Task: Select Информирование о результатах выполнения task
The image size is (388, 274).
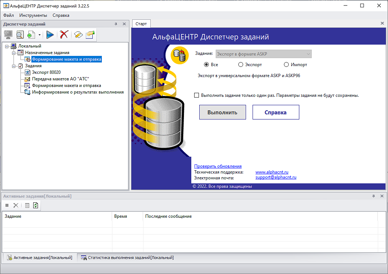Action: (x=78, y=92)
